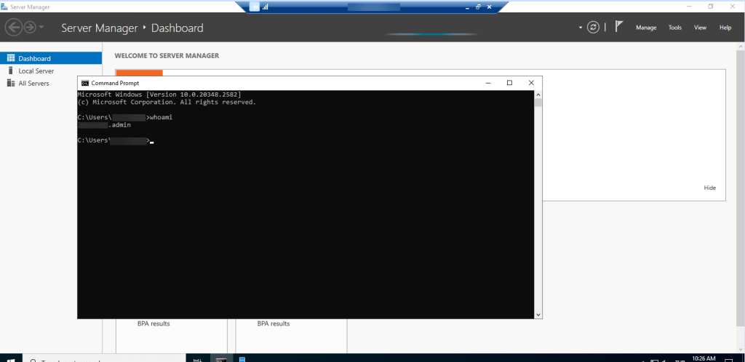Click the Command Prompt scrollbar down arrow
This screenshot has width=745, height=362.
click(x=538, y=315)
